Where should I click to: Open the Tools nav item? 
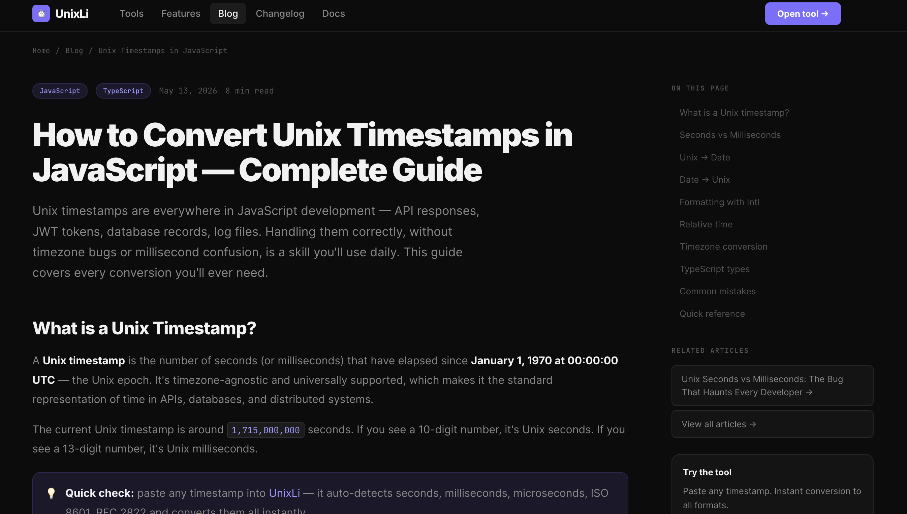(131, 13)
